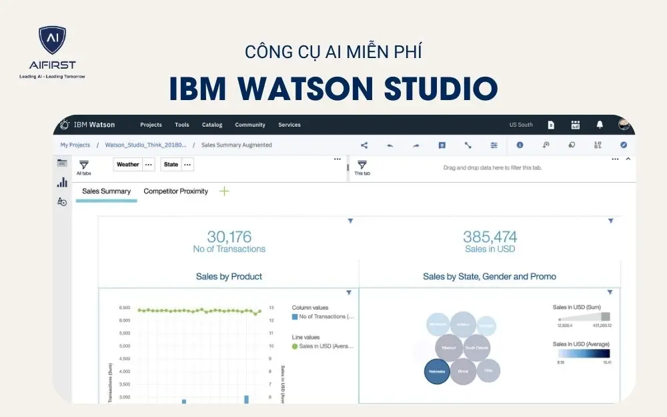Switch to the Sales Summary tab
Screen dimensions: 667x417
(x=106, y=191)
